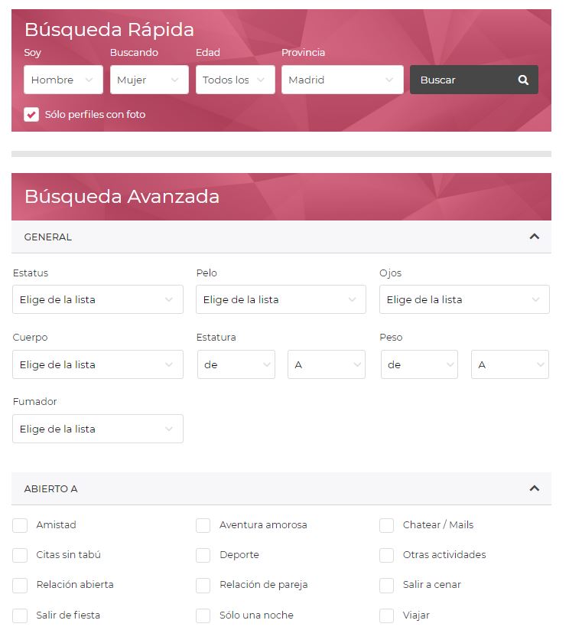Open the Provincia dropdown showing Madrid
Screen dimensions: 569x640
tap(342, 80)
